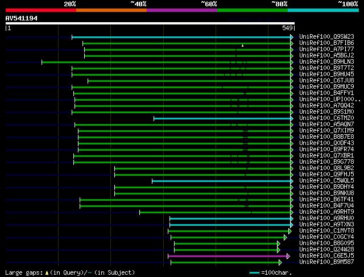Click the white query sequence ruler bar
This screenshot has width=364, height=277.
(x=150, y=23)
